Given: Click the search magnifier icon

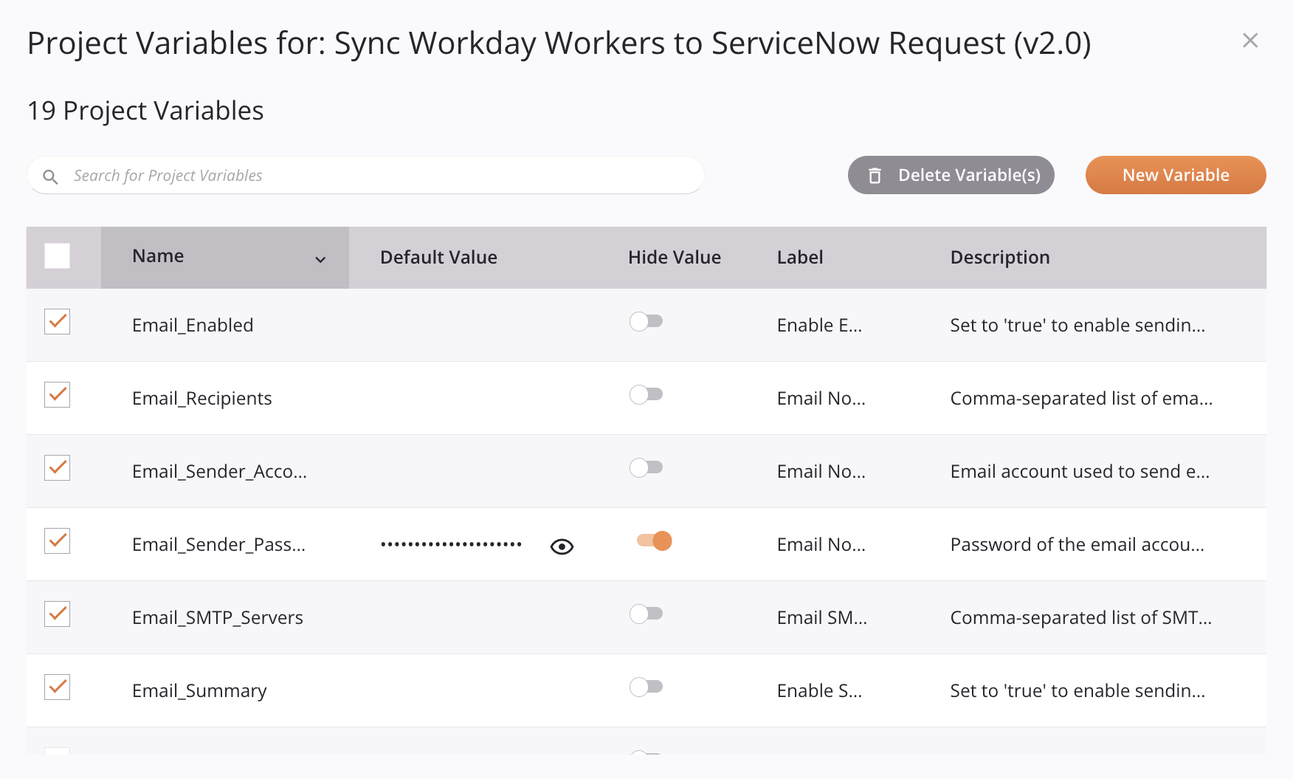Looking at the screenshot, I should 50,176.
